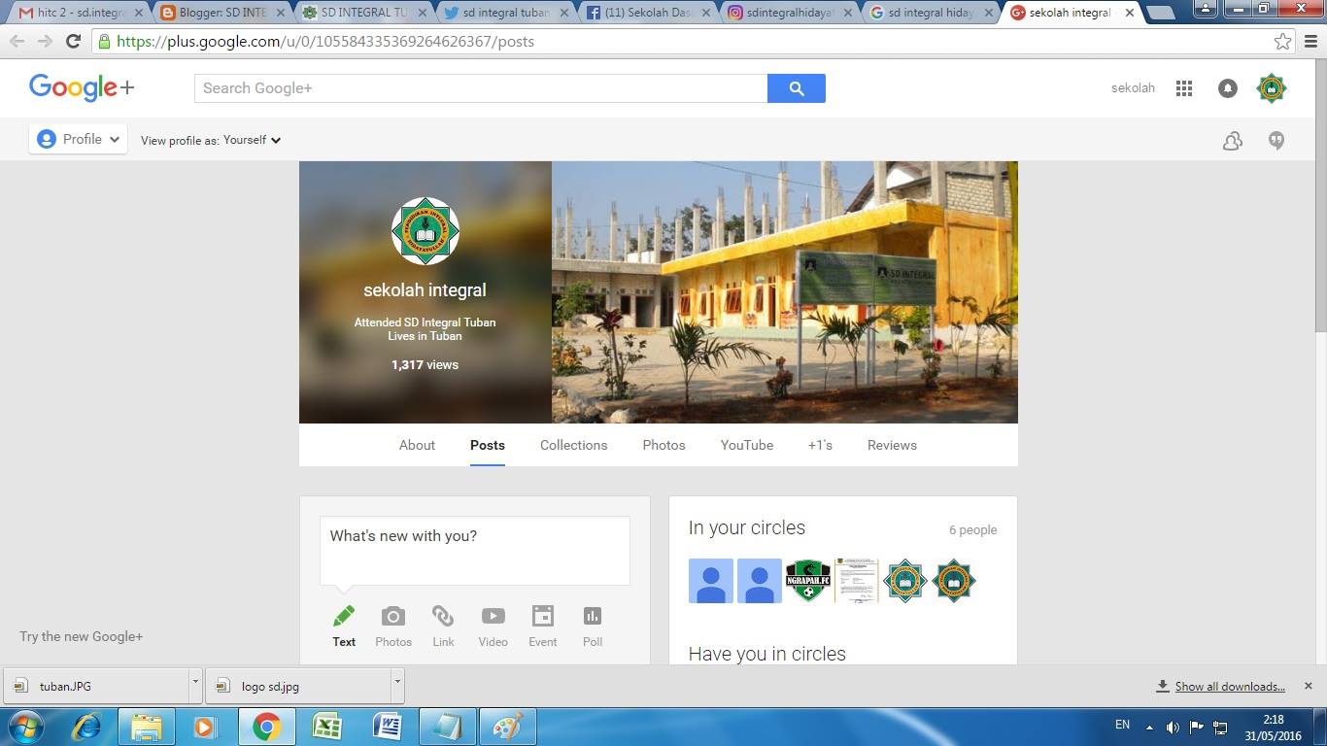Click the sekolah integral profile picture
This screenshot has width=1327, height=746.
[425, 231]
